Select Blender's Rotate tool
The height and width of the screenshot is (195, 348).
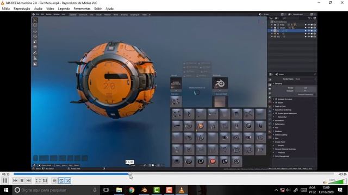pyautogui.click(x=35, y=36)
